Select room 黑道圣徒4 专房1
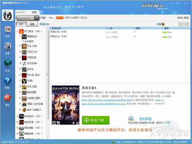This screenshot has width=192, height=144. (x=58, y=31)
